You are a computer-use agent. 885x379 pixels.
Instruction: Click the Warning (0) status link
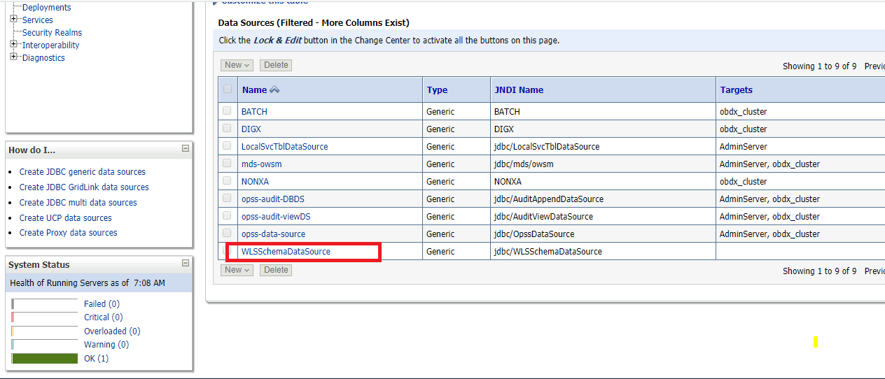pos(106,345)
